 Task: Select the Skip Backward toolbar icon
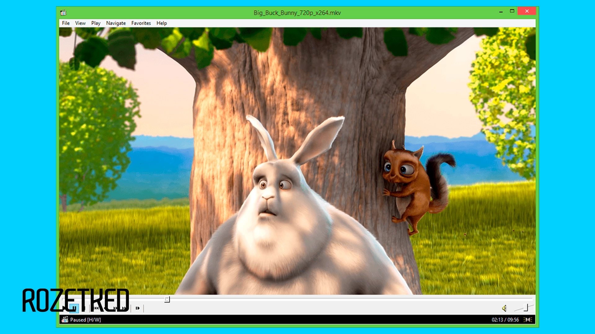(x=97, y=308)
